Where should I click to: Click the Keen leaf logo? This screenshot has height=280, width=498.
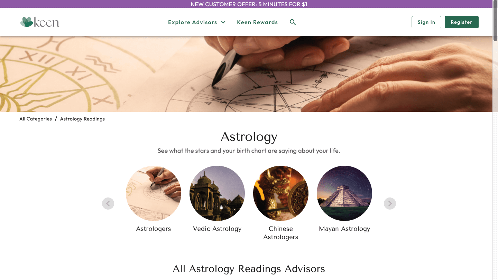[40, 22]
